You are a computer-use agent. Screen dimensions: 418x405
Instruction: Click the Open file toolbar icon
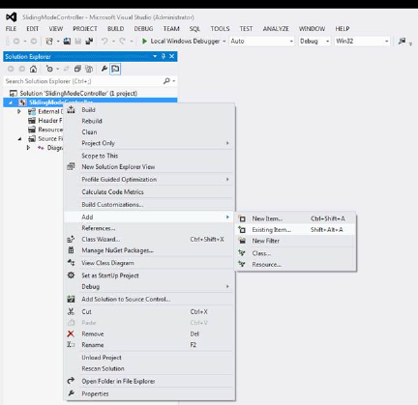coord(67,42)
